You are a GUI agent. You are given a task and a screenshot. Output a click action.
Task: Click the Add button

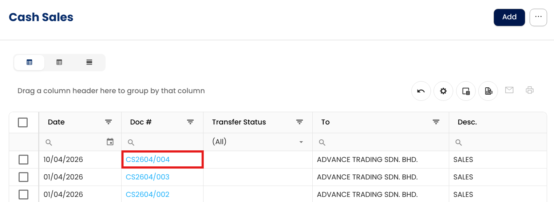[509, 17]
